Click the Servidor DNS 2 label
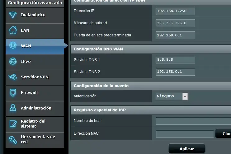 pyautogui.click(x=87, y=72)
